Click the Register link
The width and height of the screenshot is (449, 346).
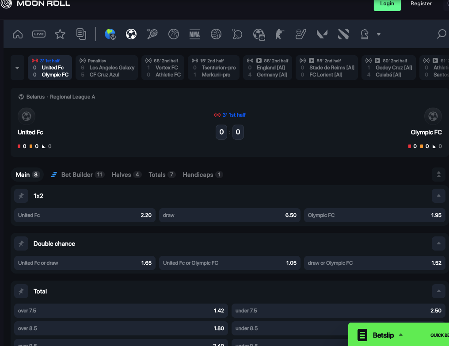(x=421, y=4)
